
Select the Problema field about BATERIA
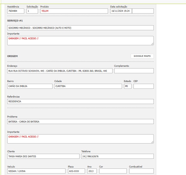point(80,121)
